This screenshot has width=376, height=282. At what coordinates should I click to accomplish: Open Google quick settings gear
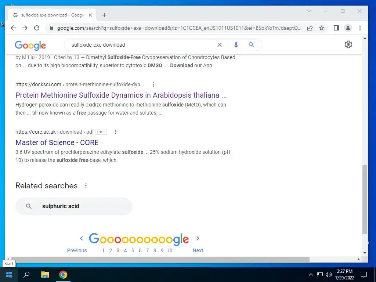click(348, 44)
